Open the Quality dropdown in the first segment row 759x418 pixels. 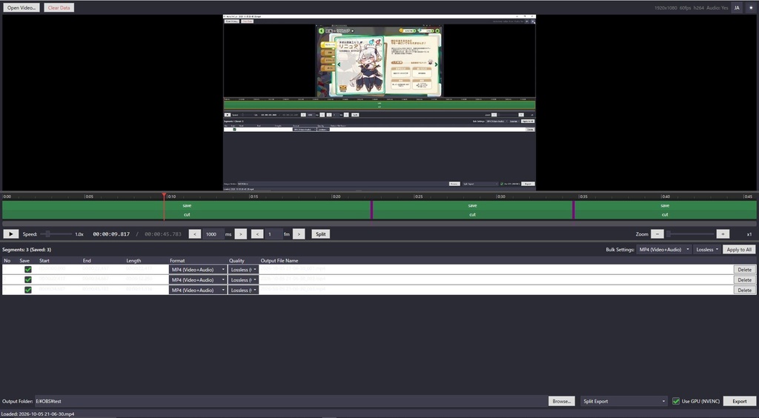point(243,270)
